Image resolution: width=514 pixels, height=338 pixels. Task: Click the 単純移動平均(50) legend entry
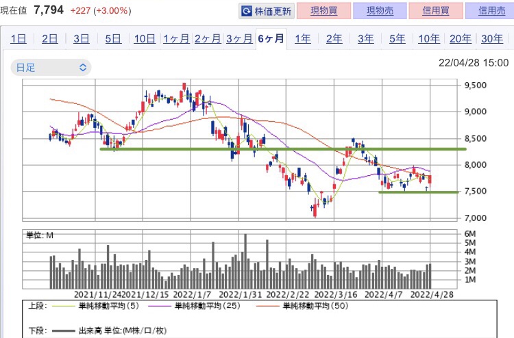[x=302, y=306]
